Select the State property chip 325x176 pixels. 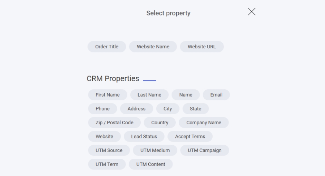click(195, 109)
